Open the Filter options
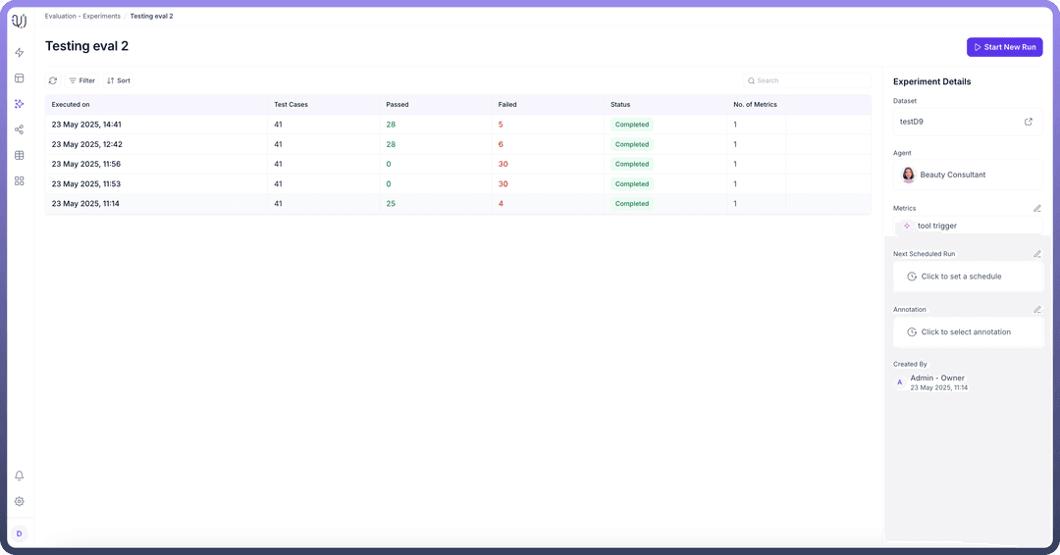1060x555 pixels. pos(82,80)
